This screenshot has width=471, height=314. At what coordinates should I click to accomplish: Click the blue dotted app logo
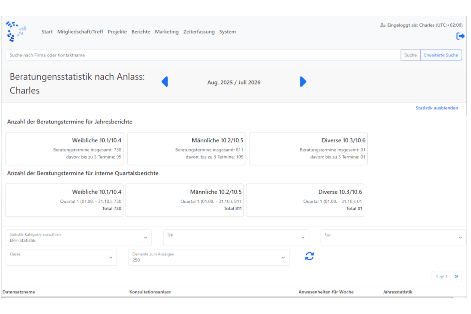pyautogui.click(x=16, y=31)
